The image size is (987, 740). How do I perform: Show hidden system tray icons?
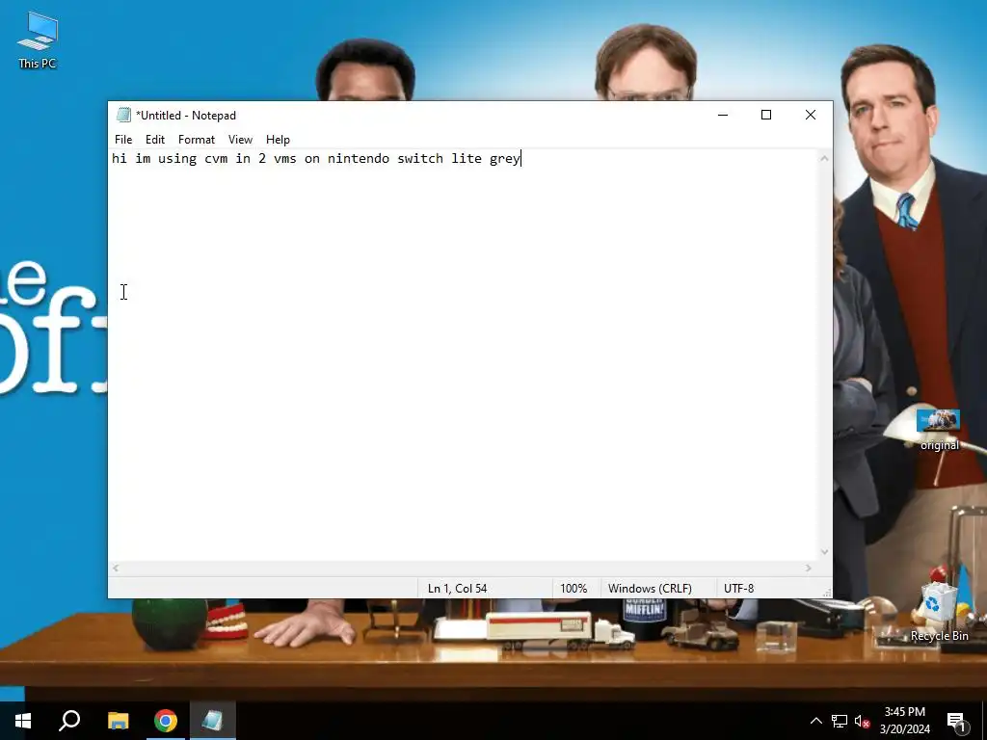815,721
